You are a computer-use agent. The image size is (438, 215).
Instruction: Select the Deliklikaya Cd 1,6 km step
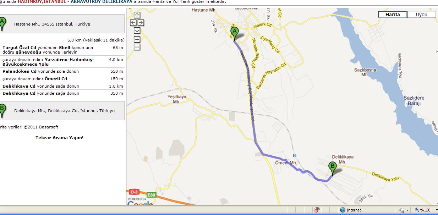pos(62,86)
